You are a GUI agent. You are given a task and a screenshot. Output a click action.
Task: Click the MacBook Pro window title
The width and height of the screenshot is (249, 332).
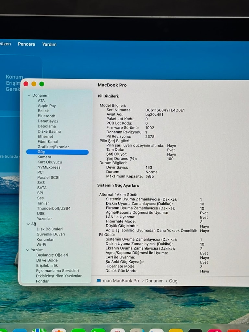tap(112, 85)
